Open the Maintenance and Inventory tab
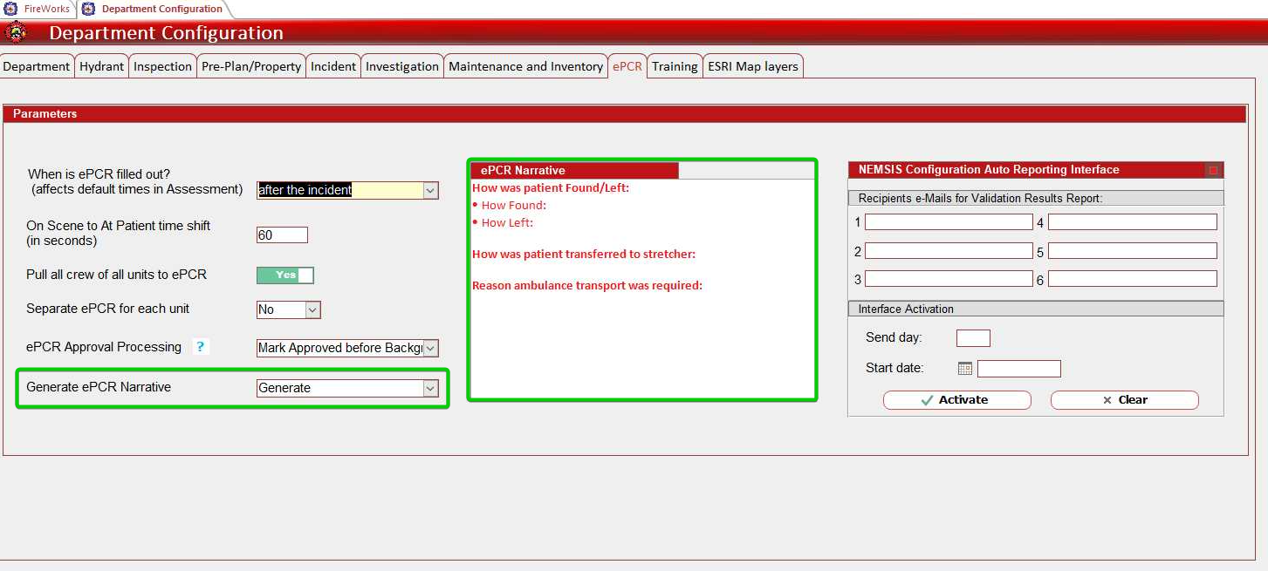The width and height of the screenshot is (1268, 571). tap(525, 66)
